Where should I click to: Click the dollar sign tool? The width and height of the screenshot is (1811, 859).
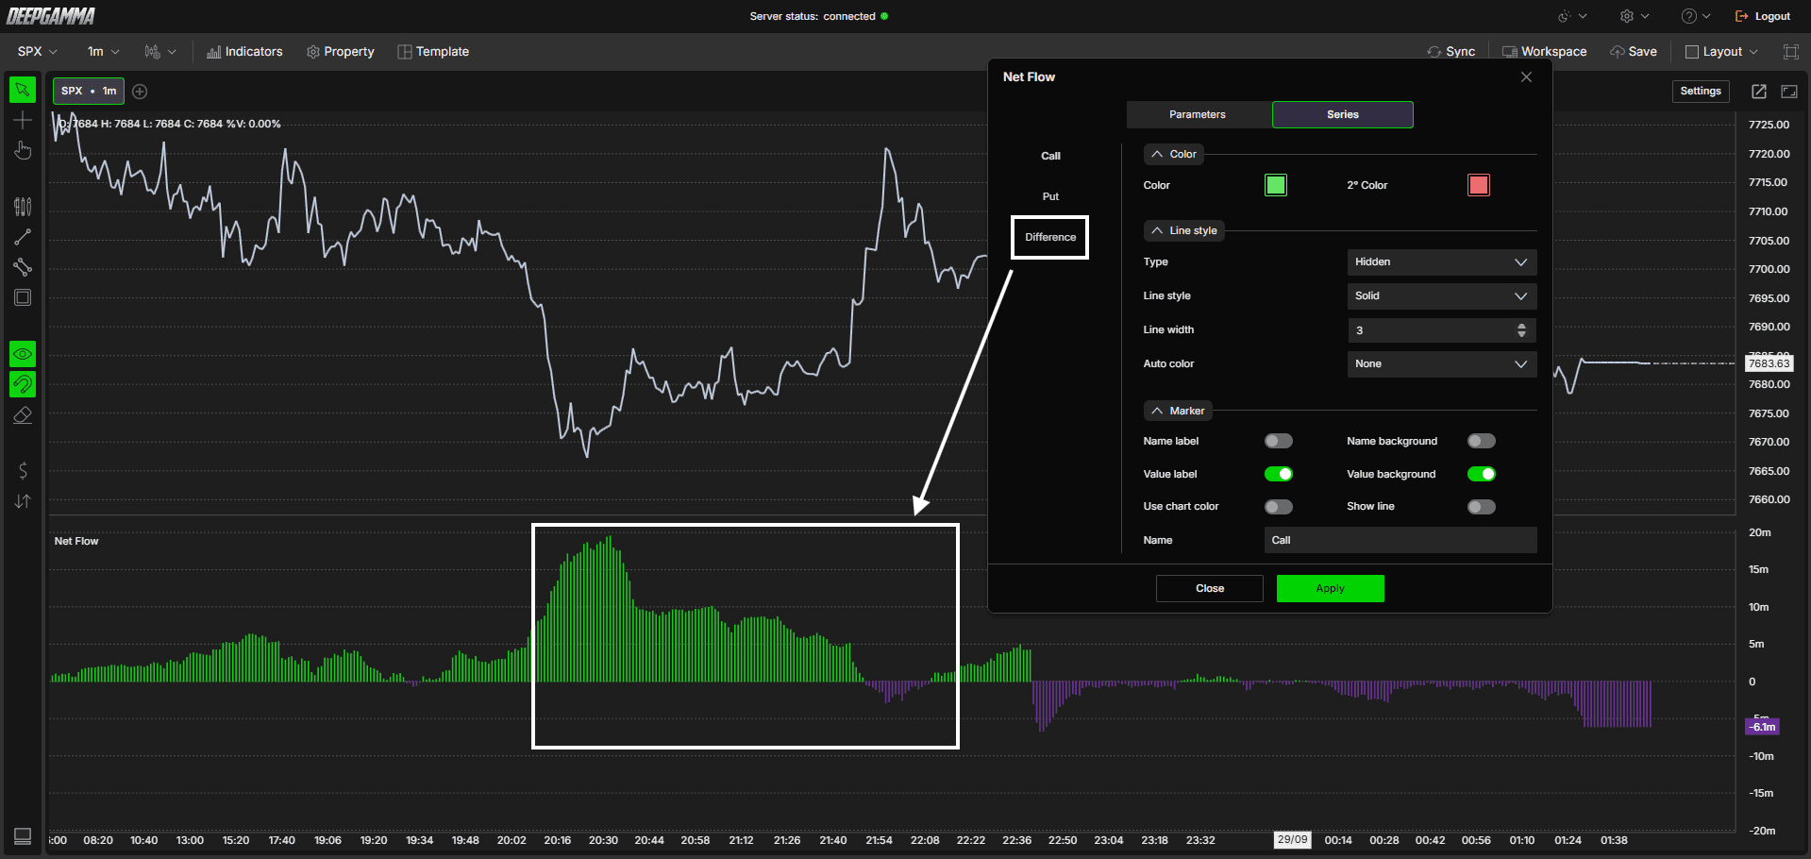23,470
